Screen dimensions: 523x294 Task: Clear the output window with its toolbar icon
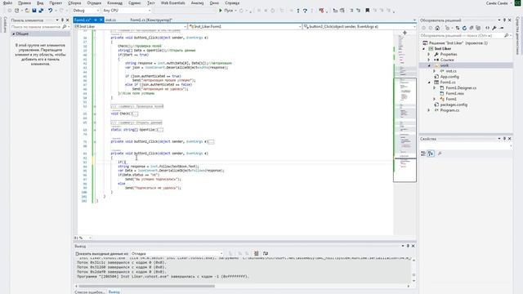click(256, 254)
